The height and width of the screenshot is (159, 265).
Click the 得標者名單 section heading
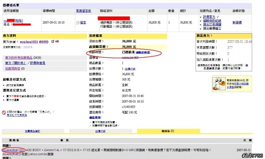tap(11, 5)
